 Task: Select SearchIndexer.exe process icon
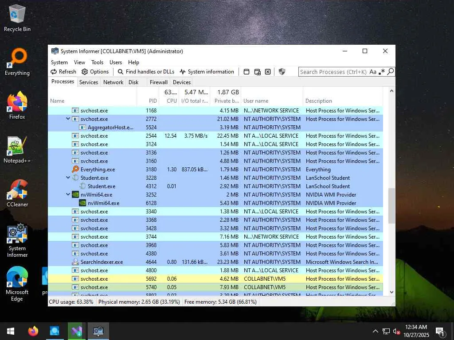click(75, 262)
